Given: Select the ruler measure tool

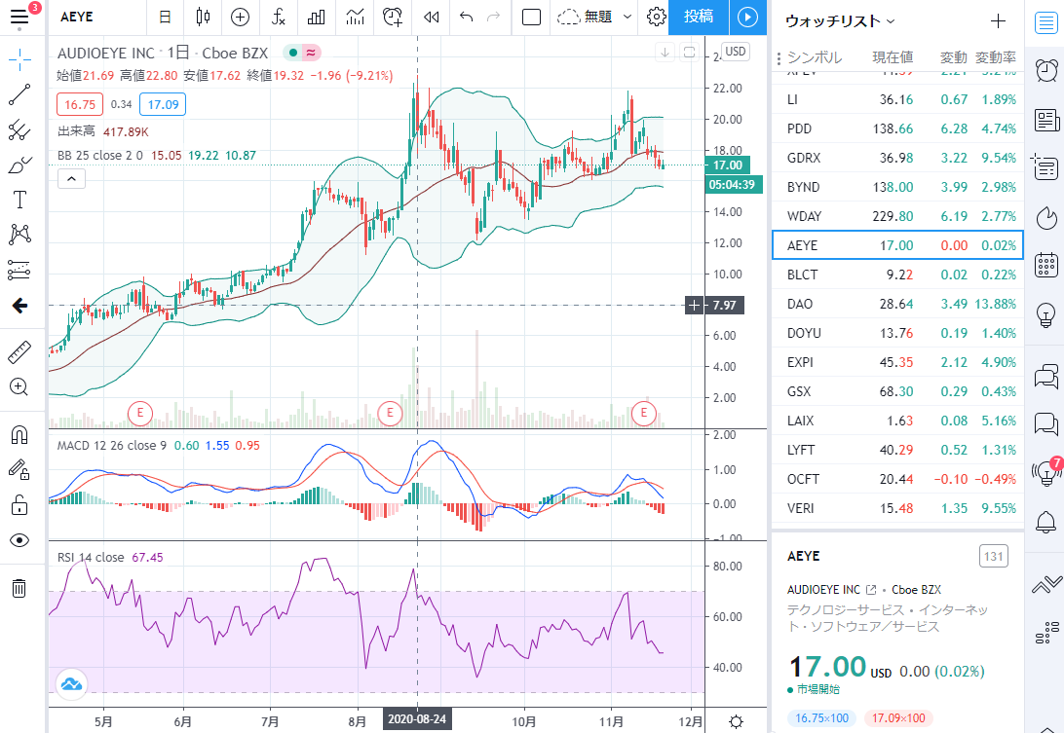Looking at the screenshot, I should 19,352.
